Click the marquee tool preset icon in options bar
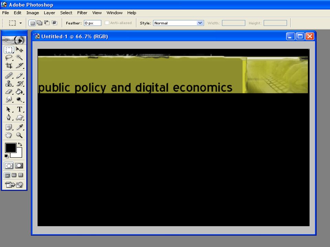 coord(12,23)
